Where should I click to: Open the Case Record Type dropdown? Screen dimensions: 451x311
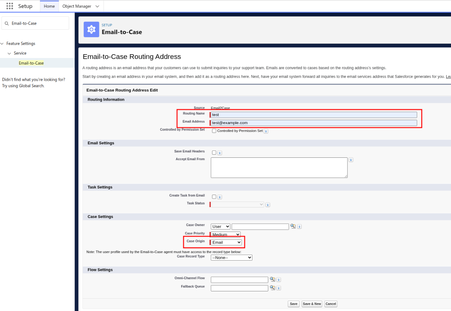coord(232,257)
